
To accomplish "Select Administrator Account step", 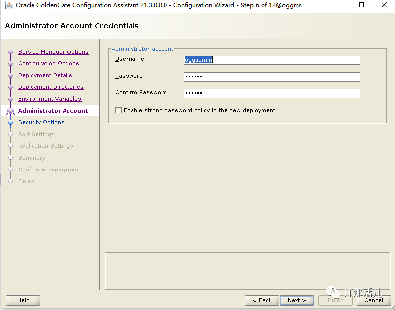I will (53, 111).
